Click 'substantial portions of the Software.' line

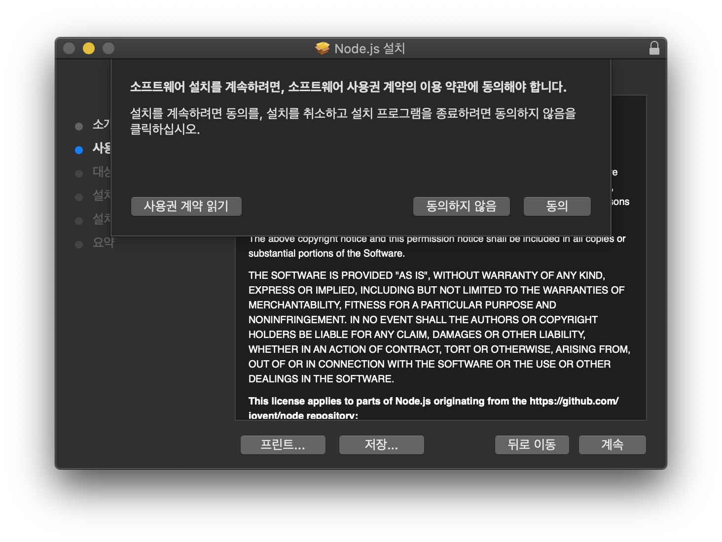point(326,253)
